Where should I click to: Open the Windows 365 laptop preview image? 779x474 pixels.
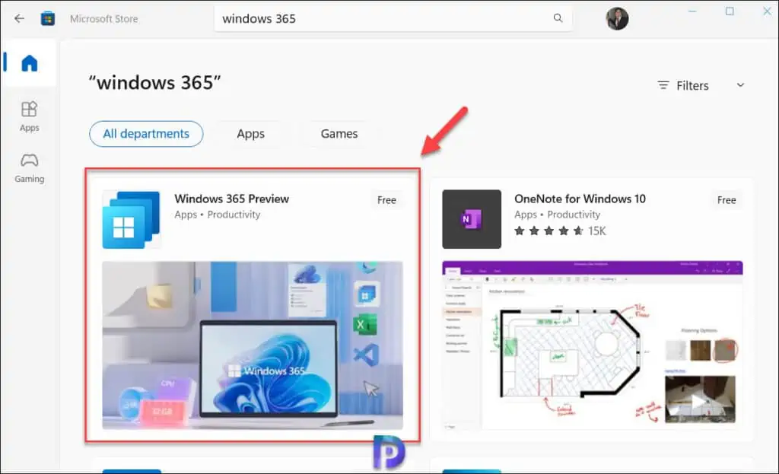click(x=253, y=345)
